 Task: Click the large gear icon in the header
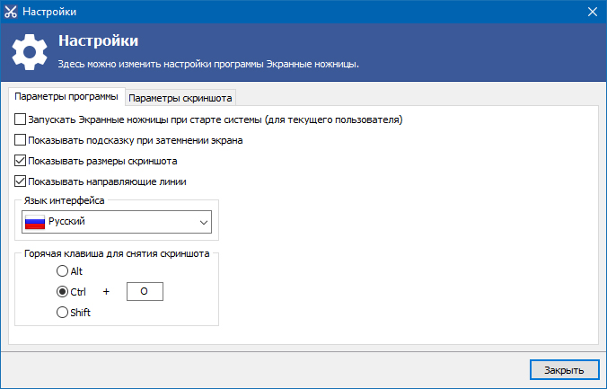click(30, 53)
